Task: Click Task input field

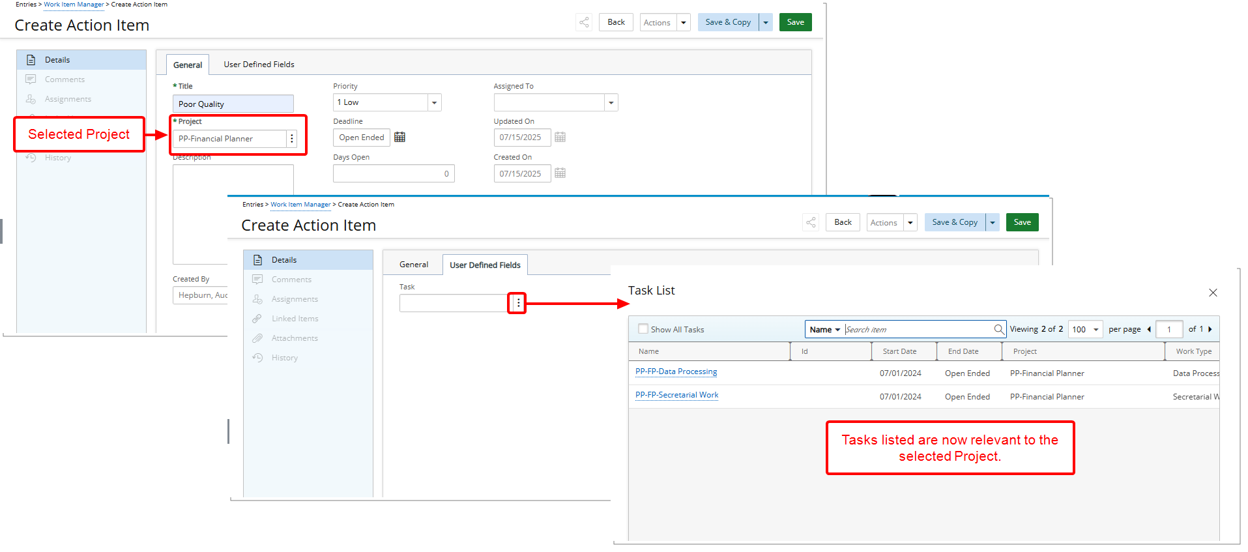Action: (455, 303)
